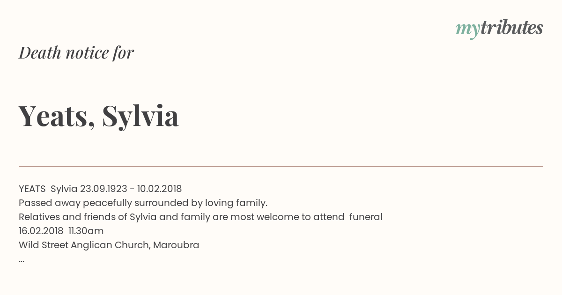Click "Sylvia" in the large heading
The height and width of the screenshot is (295, 562).
point(140,117)
